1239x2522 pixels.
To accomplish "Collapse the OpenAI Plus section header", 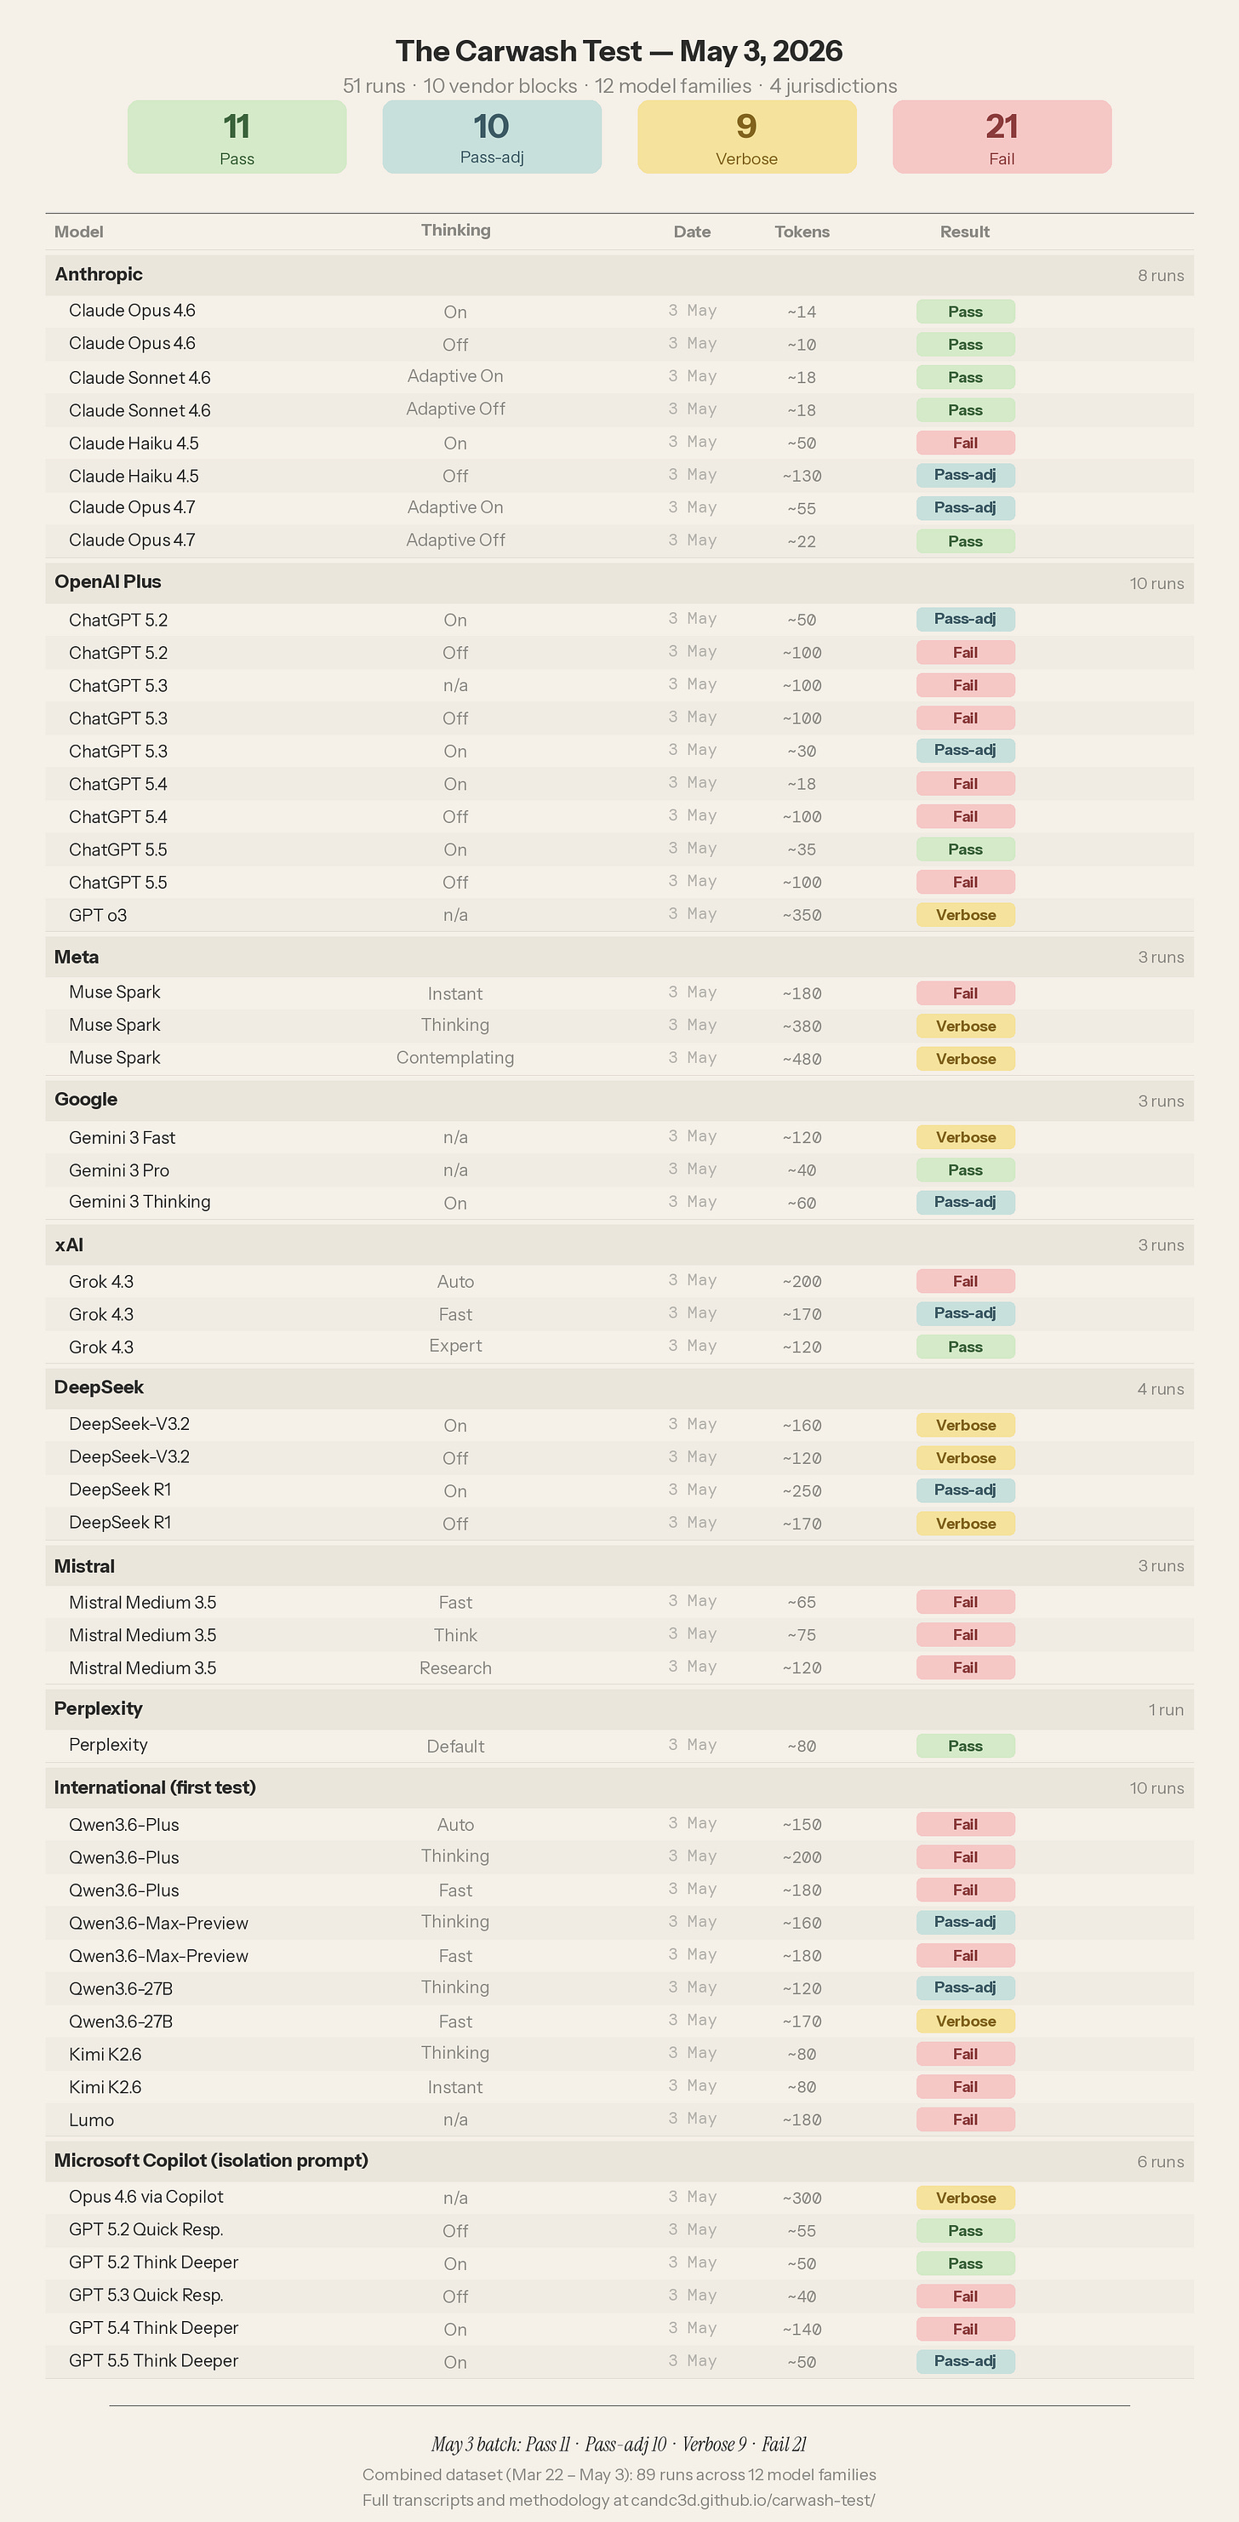I will click(619, 582).
